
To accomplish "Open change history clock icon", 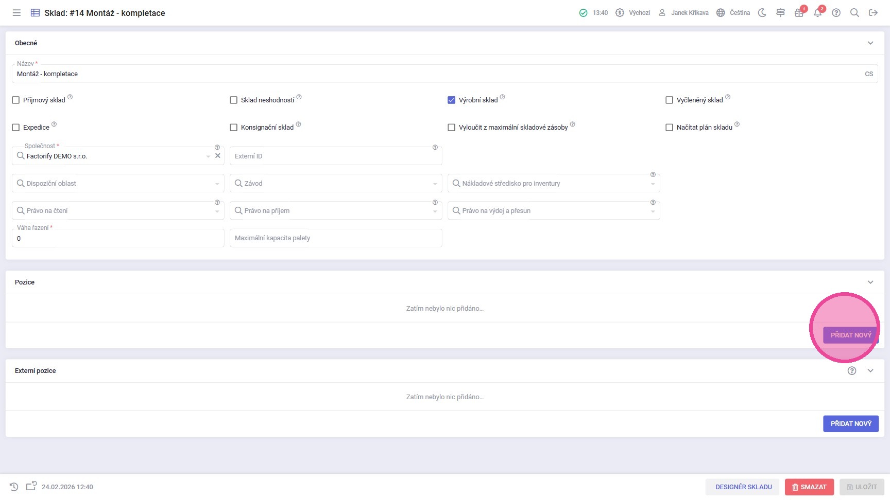I will (14, 487).
